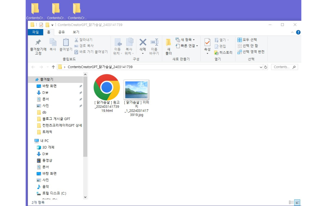Viewport: 327px width, 206px height.
Task: Select the 원고 html Chrome file
Action: (107, 93)
